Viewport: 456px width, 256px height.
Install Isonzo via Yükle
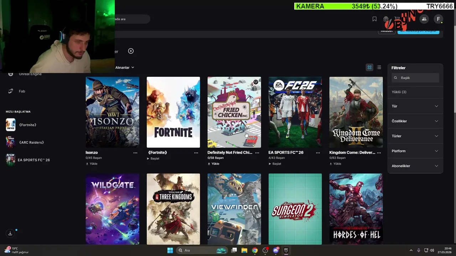tap(92, 164)
